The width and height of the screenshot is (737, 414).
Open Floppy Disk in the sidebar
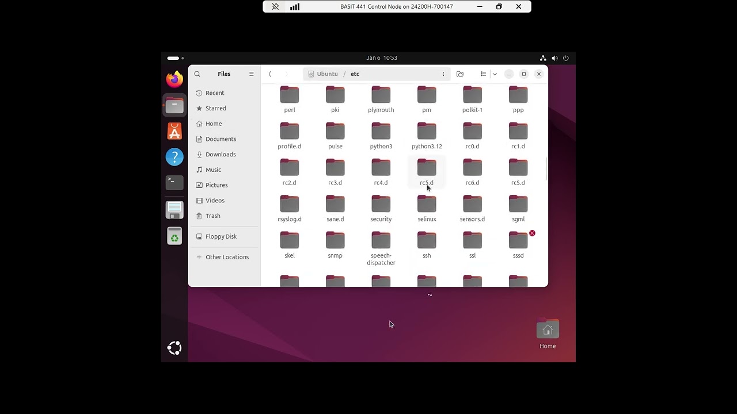tap(225, 236)
